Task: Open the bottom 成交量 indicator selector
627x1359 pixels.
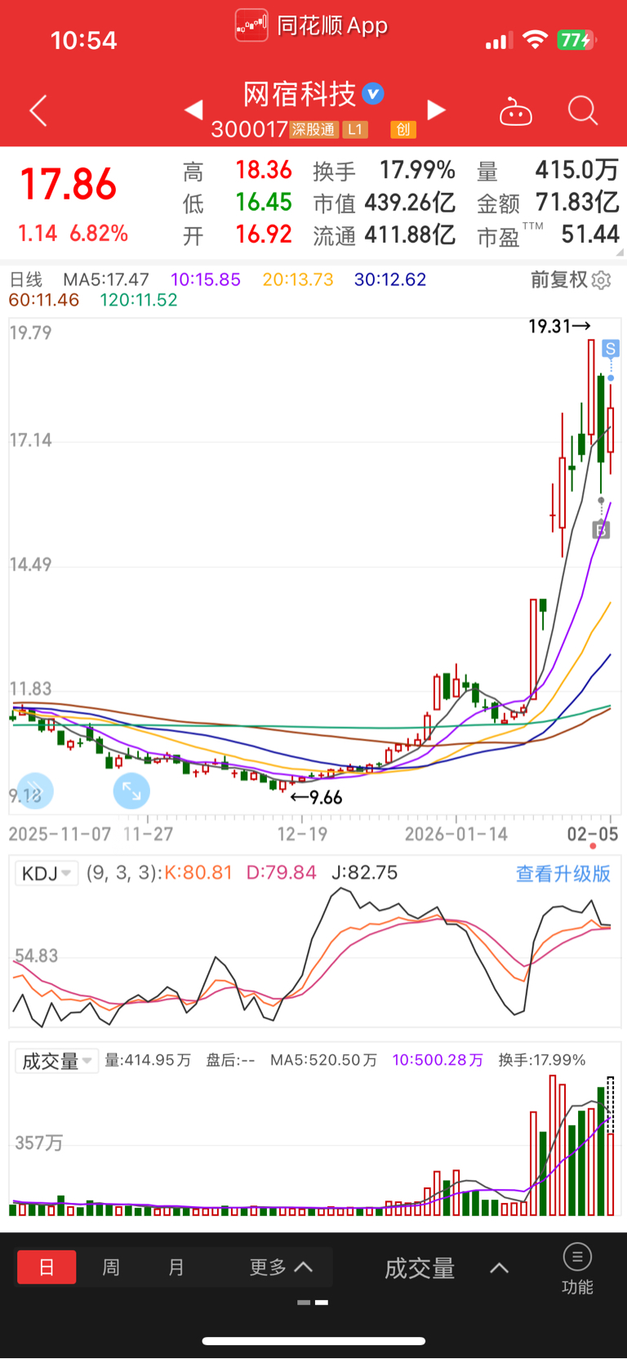Action: point(447,1268)
